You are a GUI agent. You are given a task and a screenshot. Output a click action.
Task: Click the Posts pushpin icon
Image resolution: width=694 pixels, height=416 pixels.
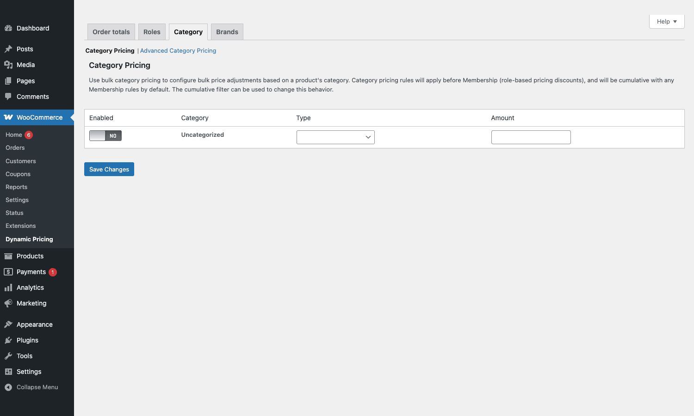(x=8, y=49)
